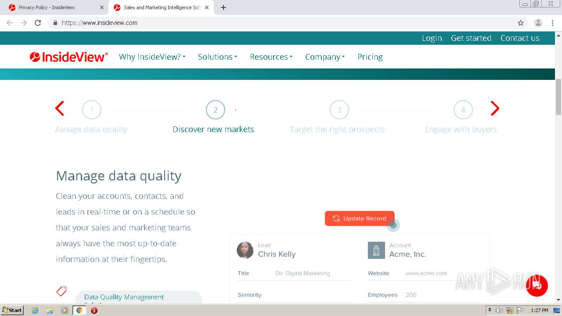Click the Acme account building icon
The image size is (562, 316).
376,250
